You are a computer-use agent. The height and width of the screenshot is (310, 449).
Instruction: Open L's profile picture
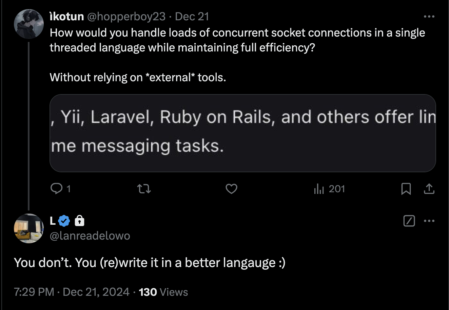[29, 228]
